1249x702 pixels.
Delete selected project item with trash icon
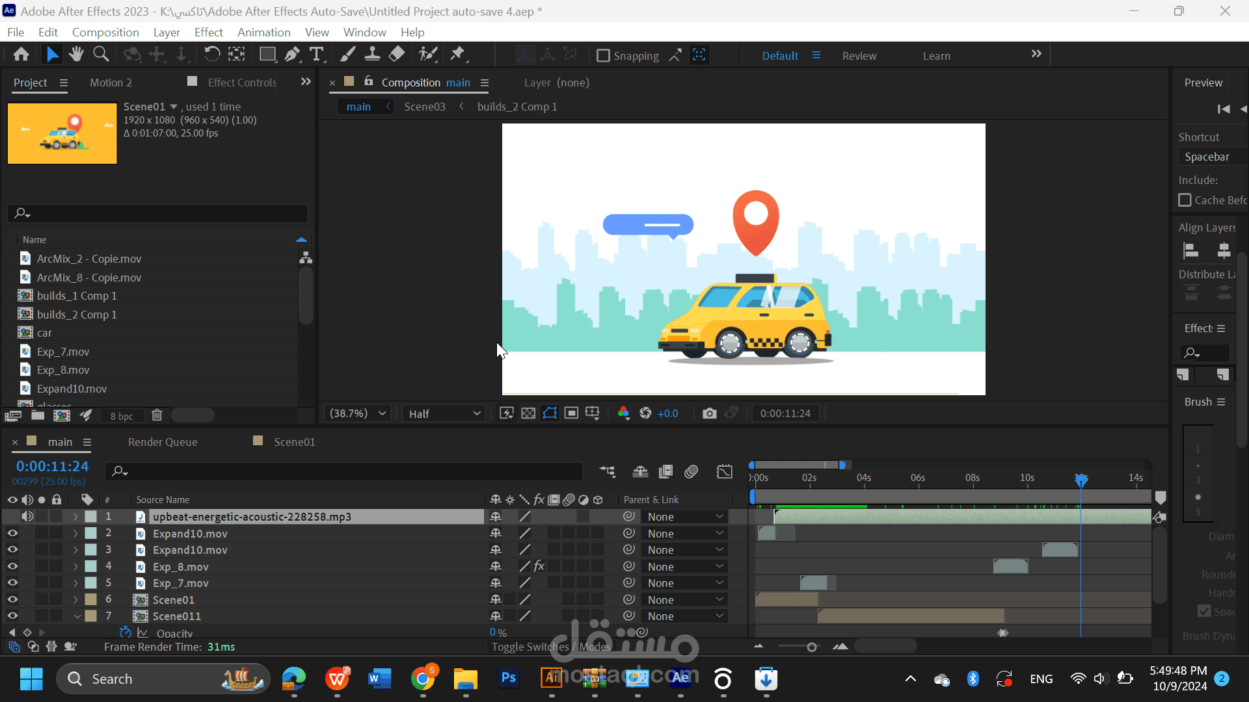click(157, 415)
